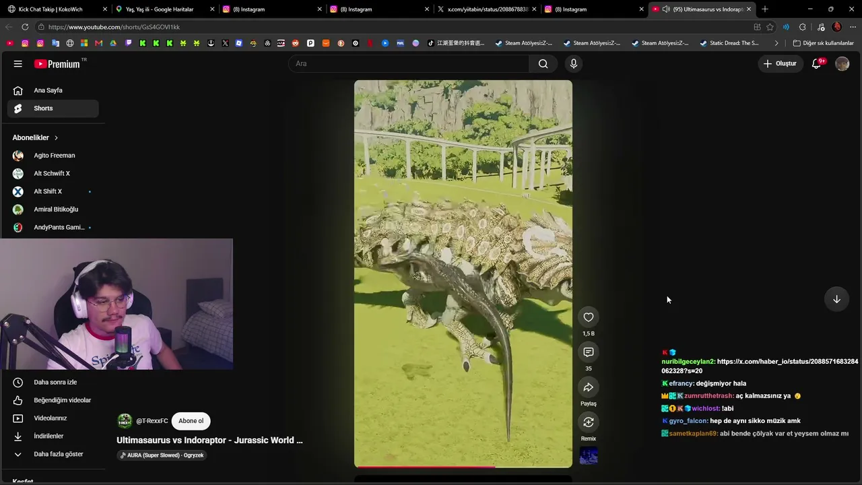Open the account avatar menu
Image resolution: width=862 pixels, height=485 pixels.
[x=842, y=63]
